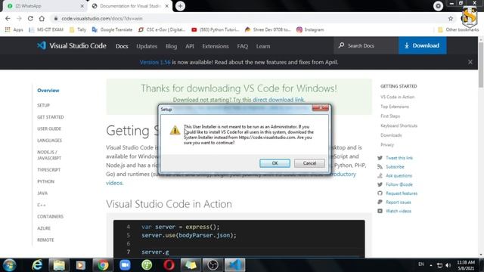Close the Setup dialog with X button
This screenshot has height=272, width=484.
point(321,108)
